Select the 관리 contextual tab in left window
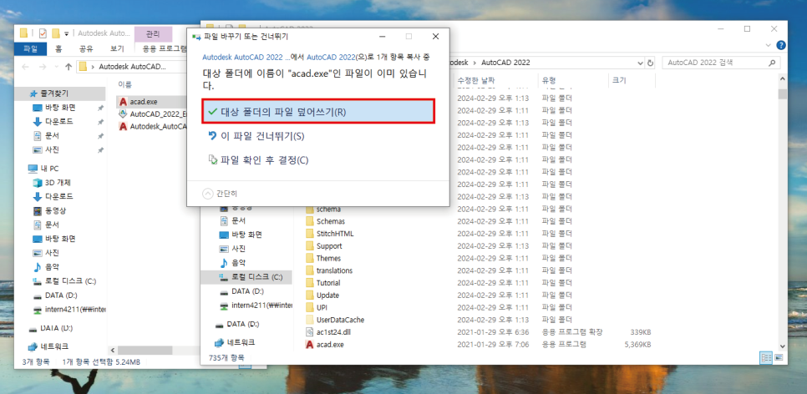The image size is (807, 394). tap(153, 34)
